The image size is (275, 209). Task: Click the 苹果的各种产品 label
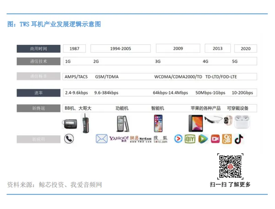206,108
